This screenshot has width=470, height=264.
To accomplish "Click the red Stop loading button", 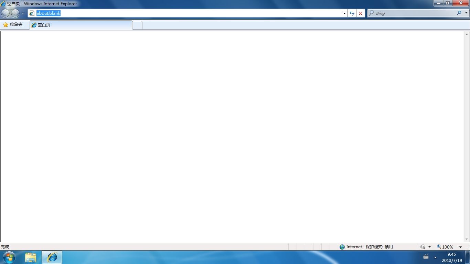I will pyautogui.click(x=361, y=13).
